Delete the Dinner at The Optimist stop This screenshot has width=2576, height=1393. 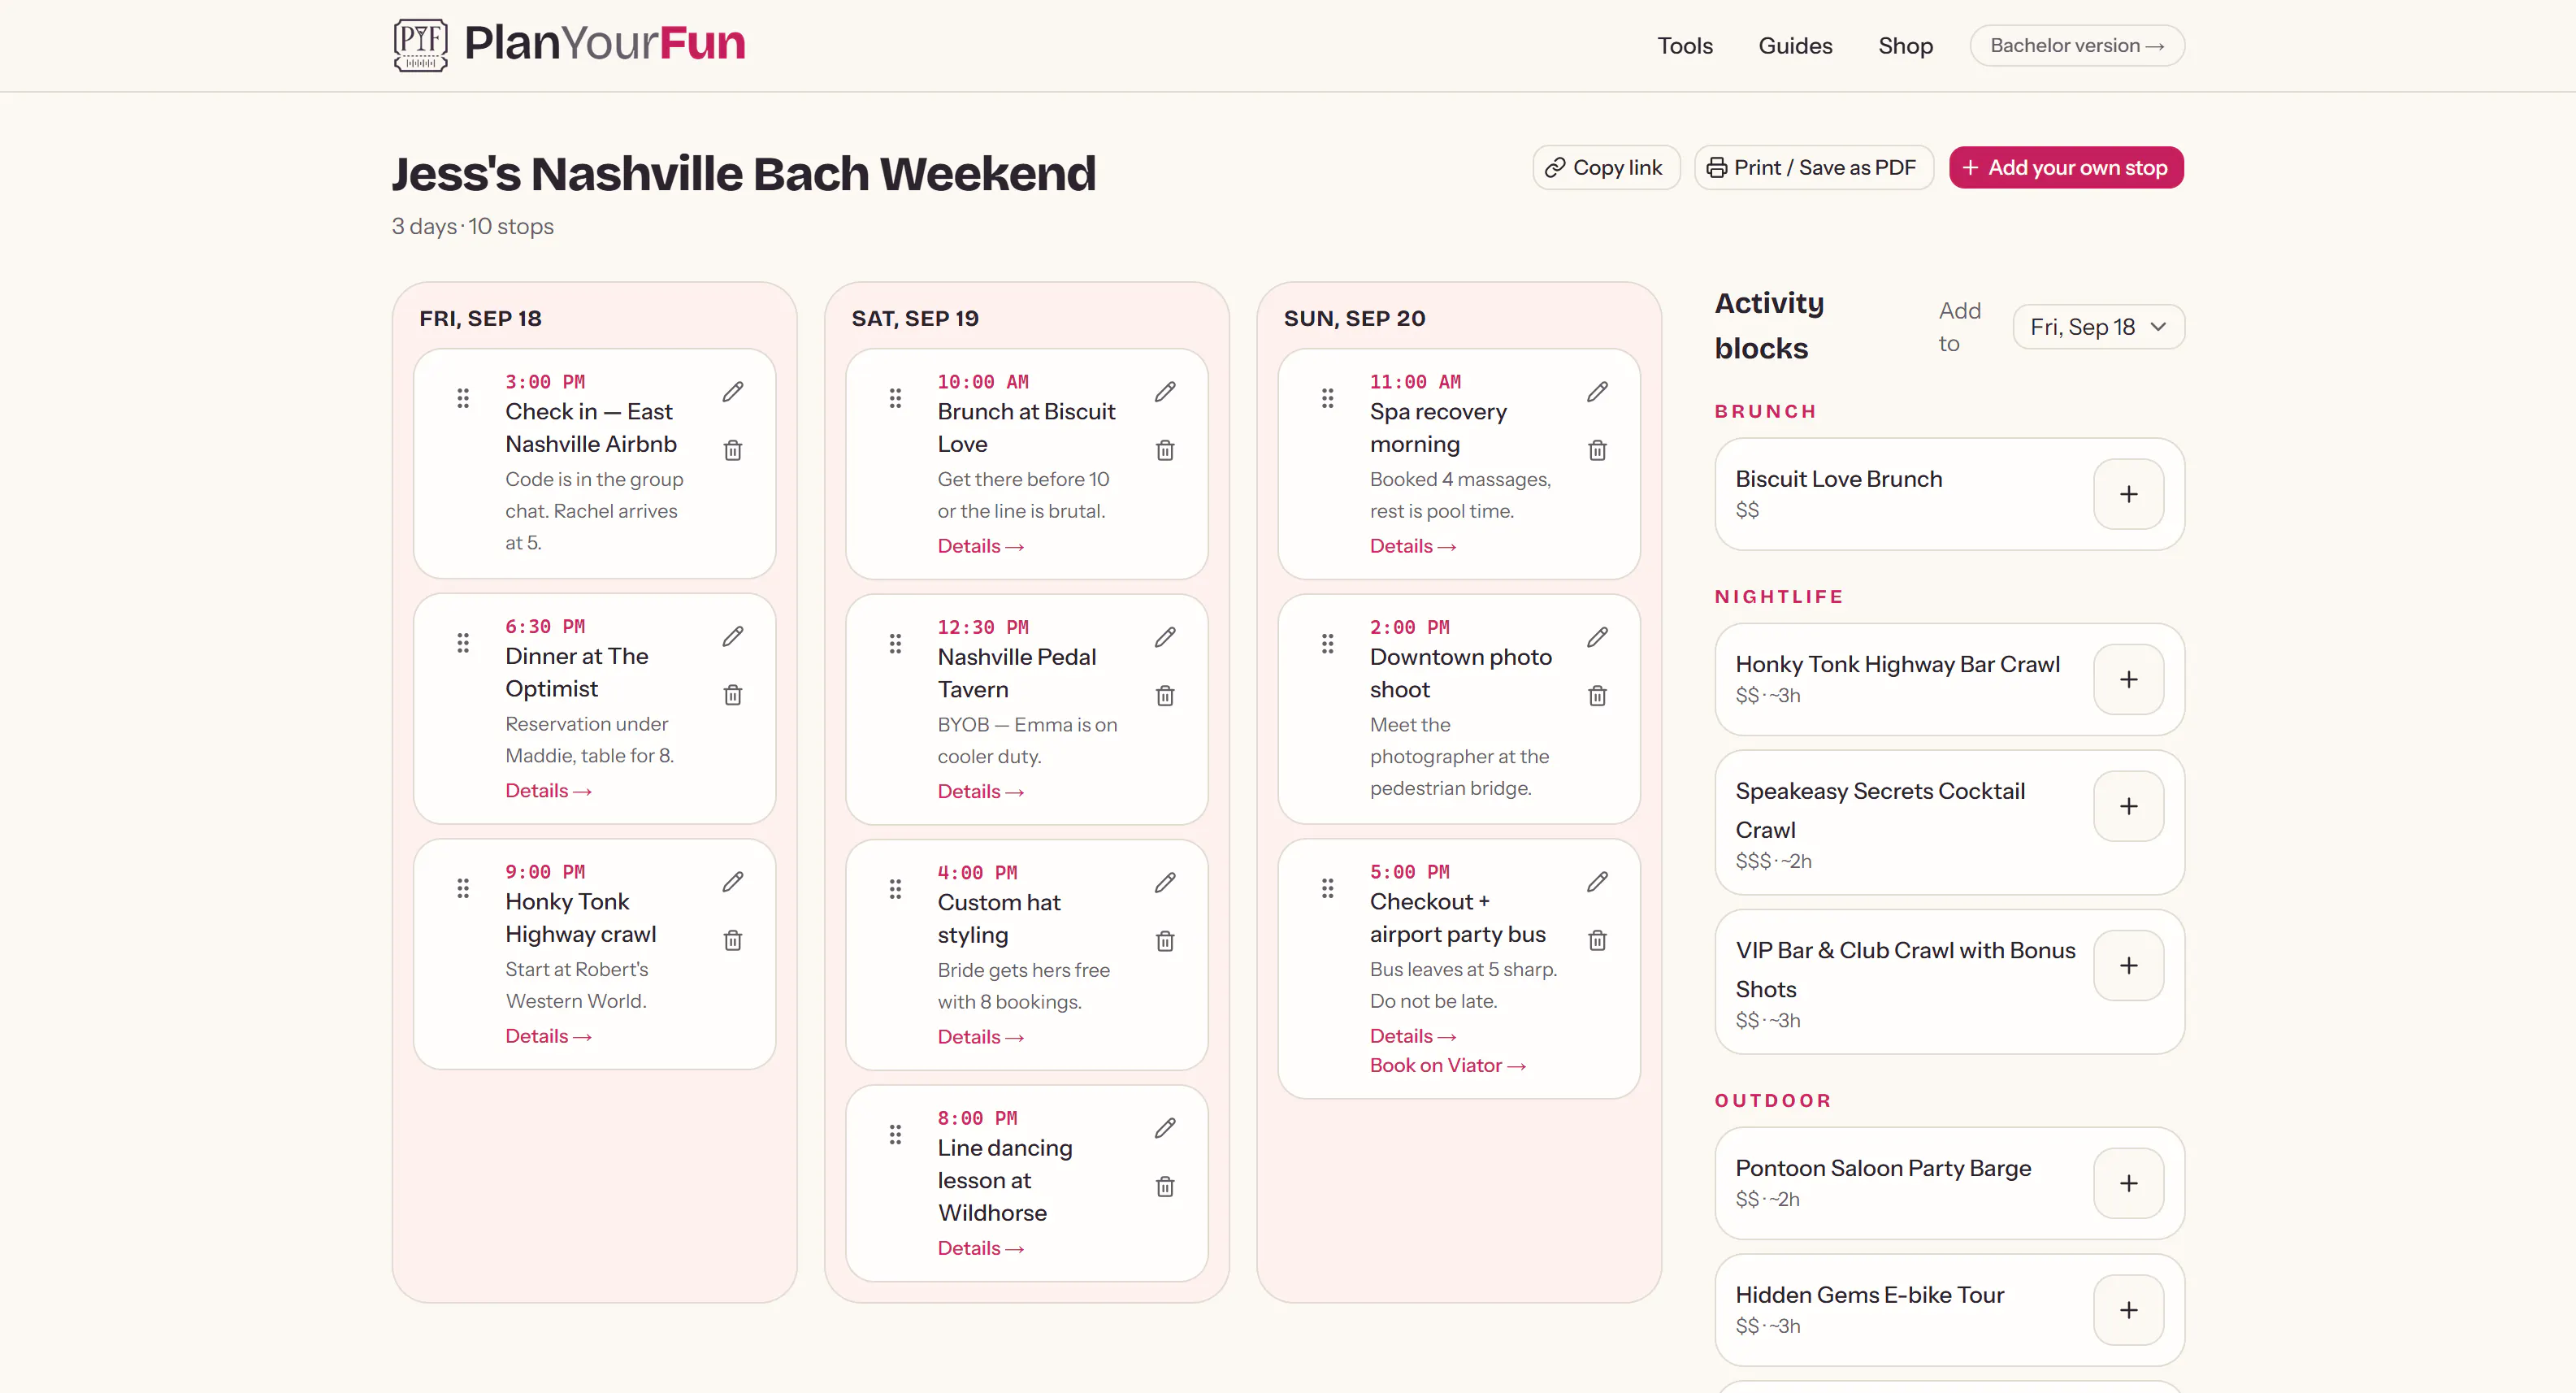pyautogui.click(x=733, y=695)
